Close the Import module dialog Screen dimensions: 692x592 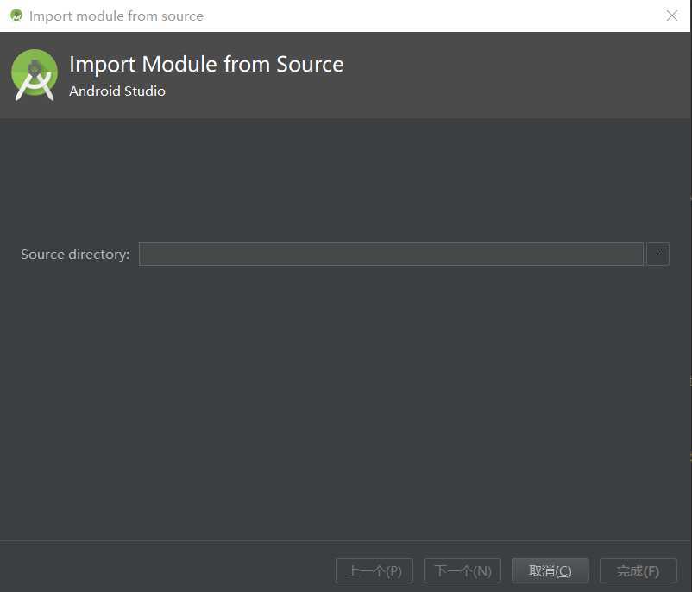pyautogui.click(x=672, y=16)
